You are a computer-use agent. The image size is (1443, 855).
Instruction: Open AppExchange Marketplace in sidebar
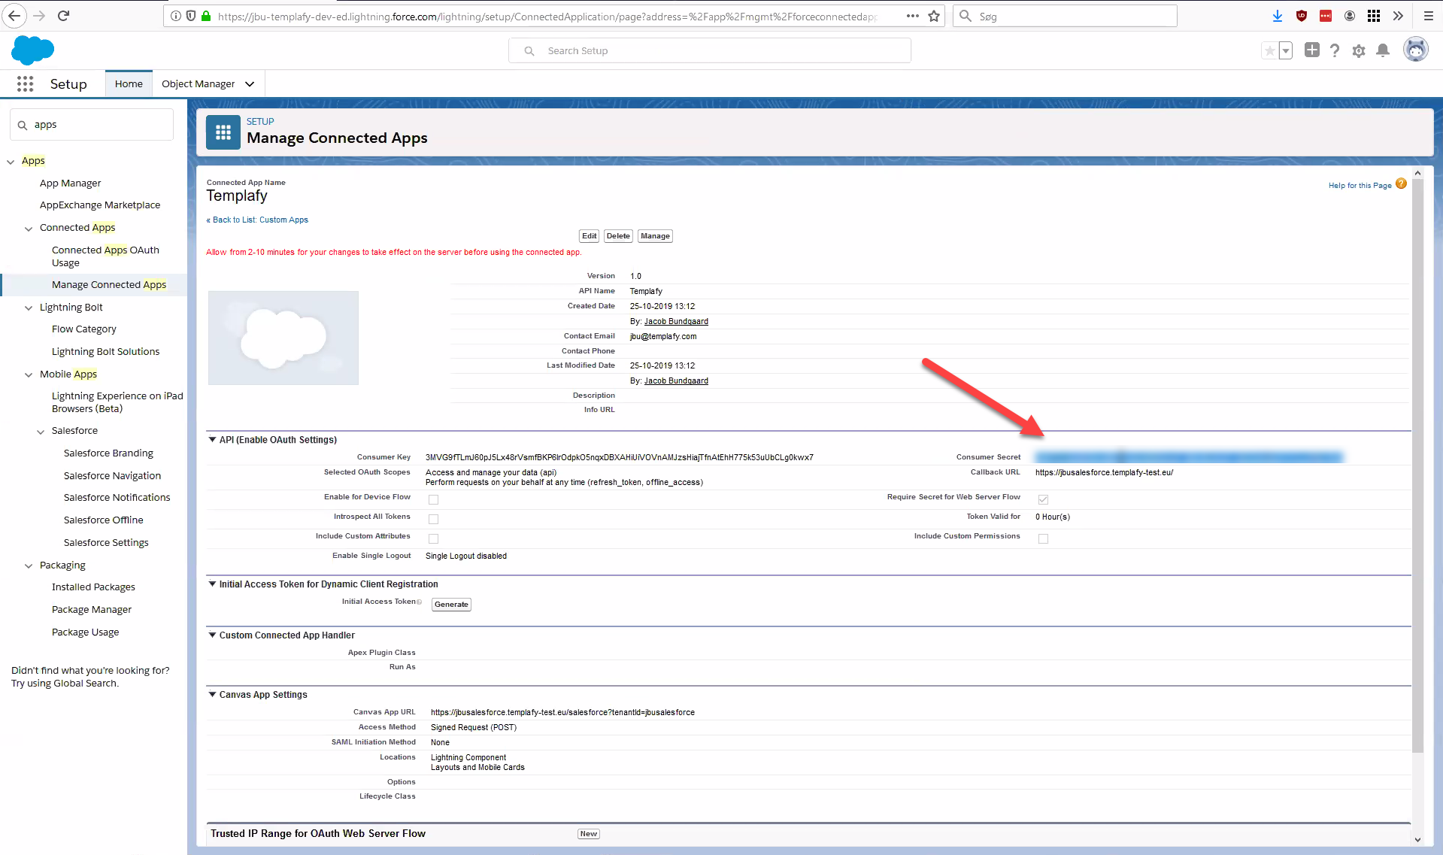(x=100, y=205)
